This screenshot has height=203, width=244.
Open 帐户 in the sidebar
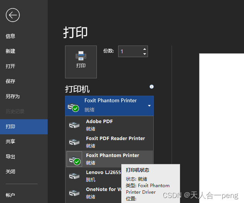(10, 195)
